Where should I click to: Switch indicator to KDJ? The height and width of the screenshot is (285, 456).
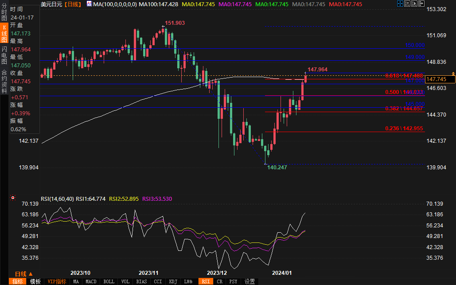173,281
